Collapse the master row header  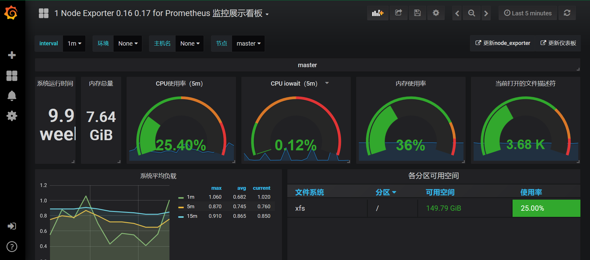pyautogui.click(x=307, y=65)
